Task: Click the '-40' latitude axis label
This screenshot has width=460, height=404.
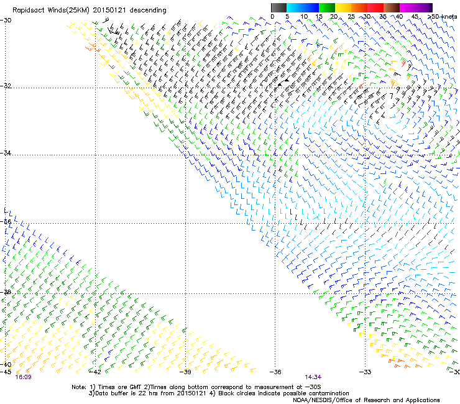Action: pos(6,364)
